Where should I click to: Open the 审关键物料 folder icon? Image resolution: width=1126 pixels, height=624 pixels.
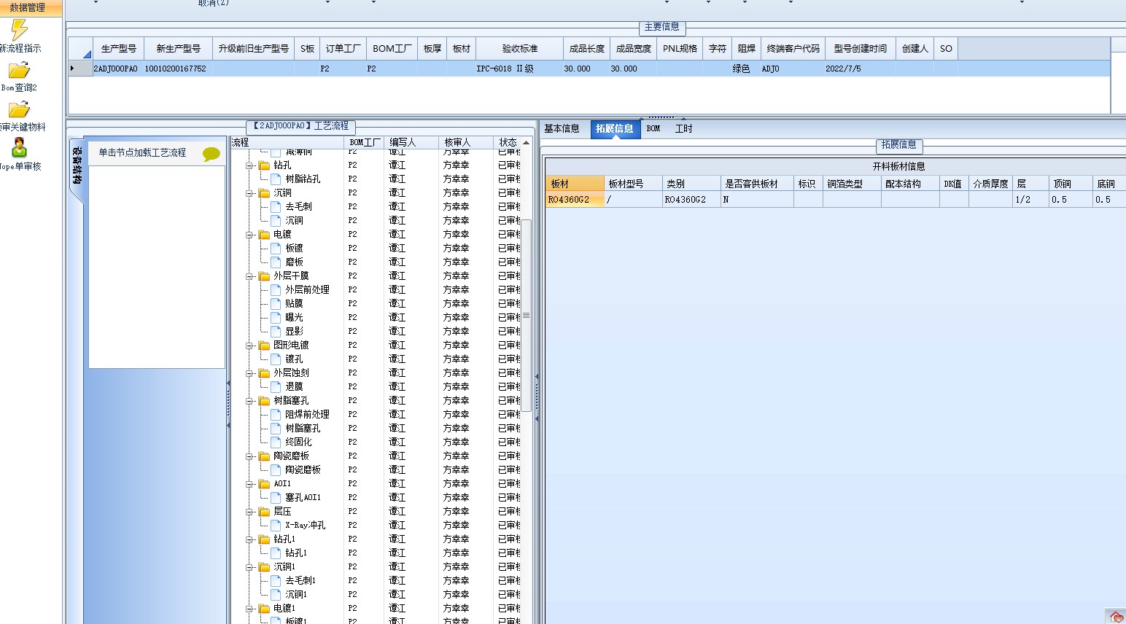[19, 109]
